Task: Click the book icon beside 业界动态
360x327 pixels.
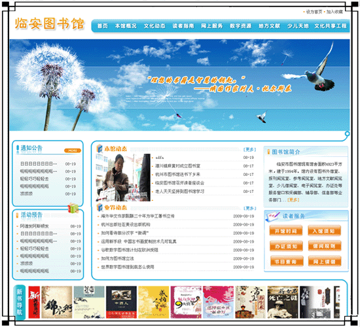Action: [x=99, y=207]
